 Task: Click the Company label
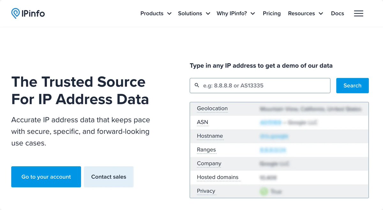pyautogui.click(x=209, y=163)
